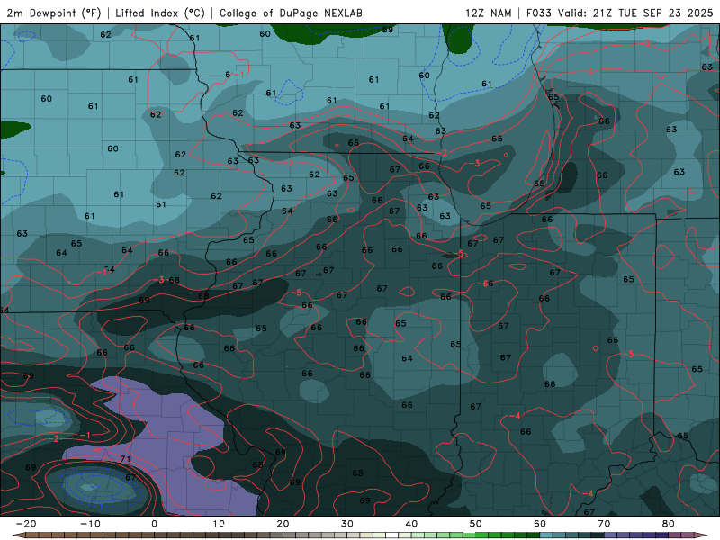Click the 70 label on the color scale
The width and height of the screenshot is (720, 540).
604,524
